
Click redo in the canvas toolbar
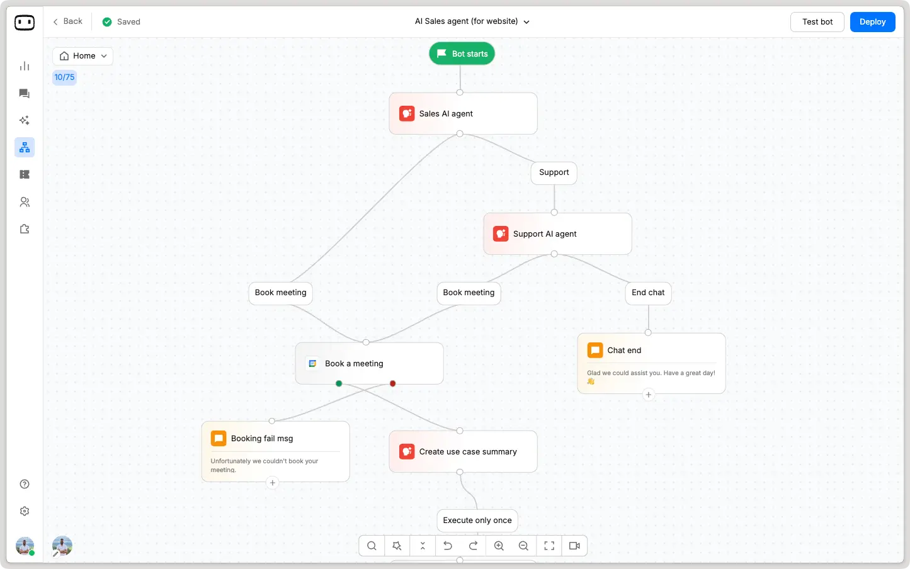tap(473, 546)
